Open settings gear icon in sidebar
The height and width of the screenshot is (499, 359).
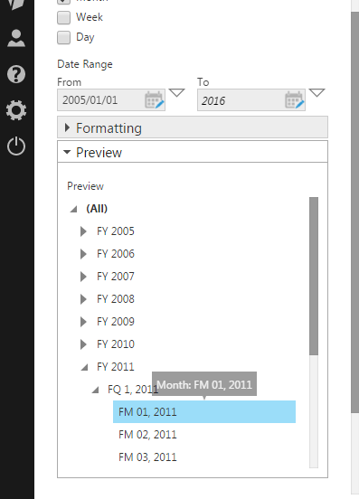point(16,110)
